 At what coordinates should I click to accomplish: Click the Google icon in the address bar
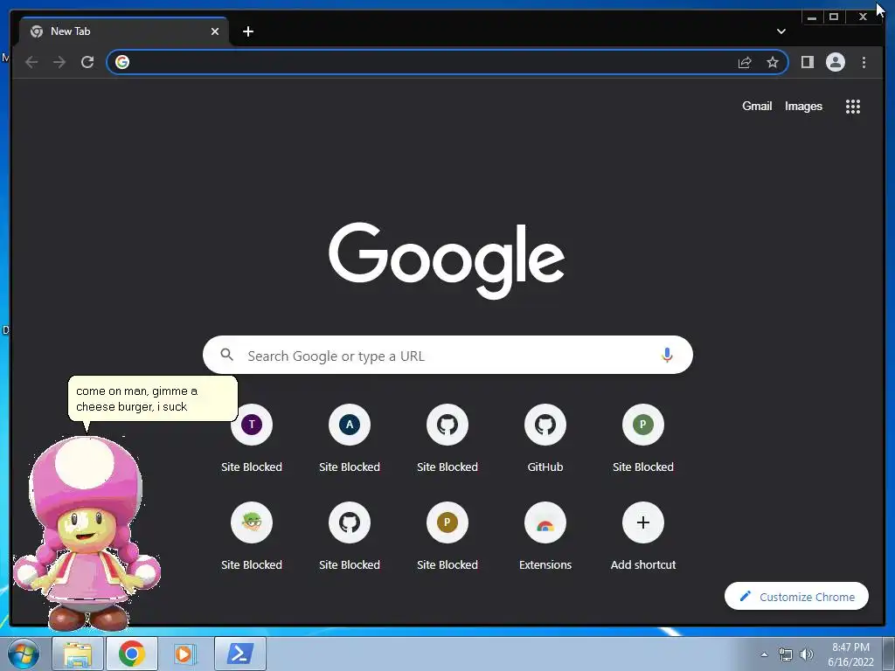pyautogui.click(x=122, y=62)
